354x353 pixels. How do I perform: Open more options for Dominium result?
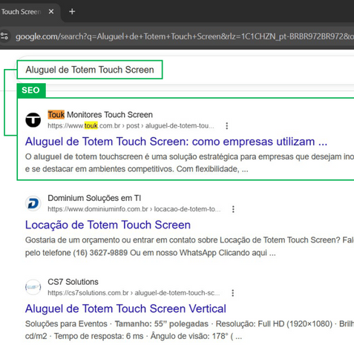[233, 209]
